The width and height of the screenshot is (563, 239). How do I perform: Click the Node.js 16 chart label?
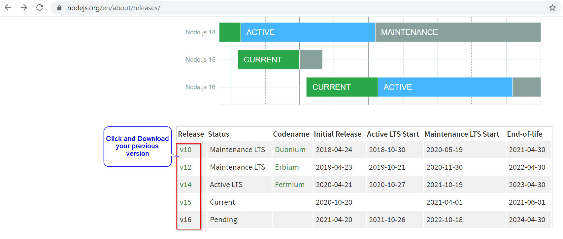(x=200, y=87)
